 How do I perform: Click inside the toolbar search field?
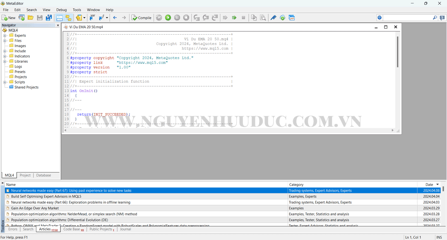(407, 18)
